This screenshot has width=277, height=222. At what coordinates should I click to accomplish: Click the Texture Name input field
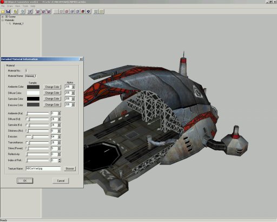point(43,168)
